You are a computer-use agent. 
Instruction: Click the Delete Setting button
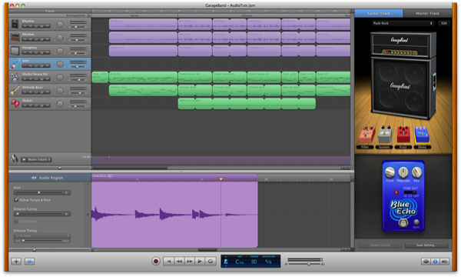(x=380, y=245)
